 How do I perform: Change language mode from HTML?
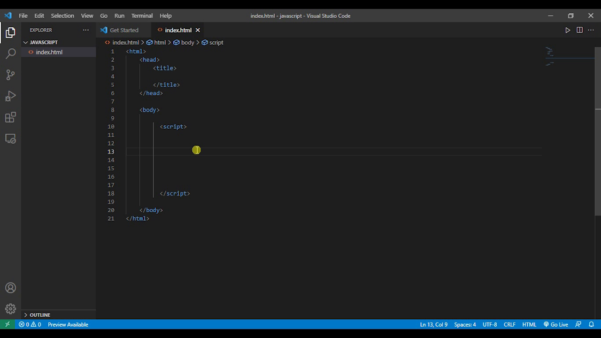click(x=529, y=324)
